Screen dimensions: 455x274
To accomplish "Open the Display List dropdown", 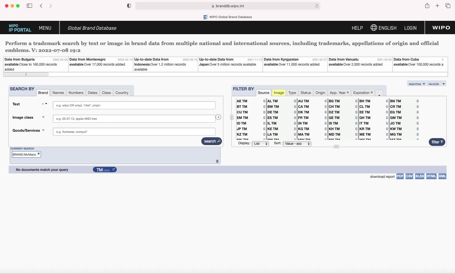I will tap(260, 144).
